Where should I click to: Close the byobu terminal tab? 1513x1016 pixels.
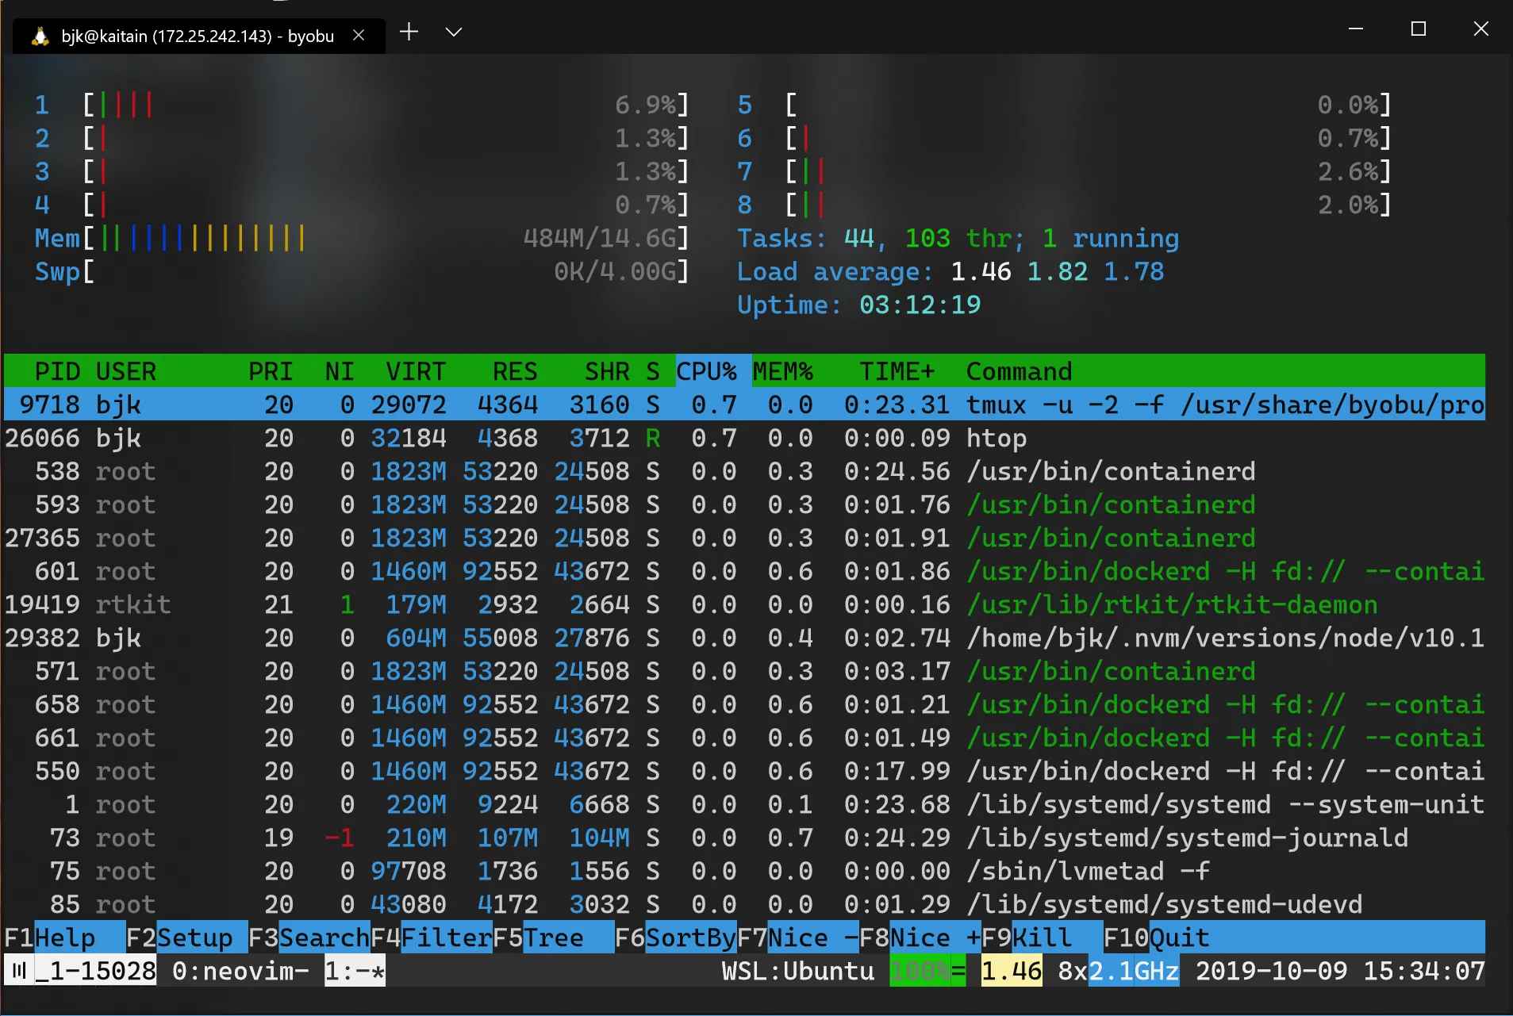coord(359,36)
